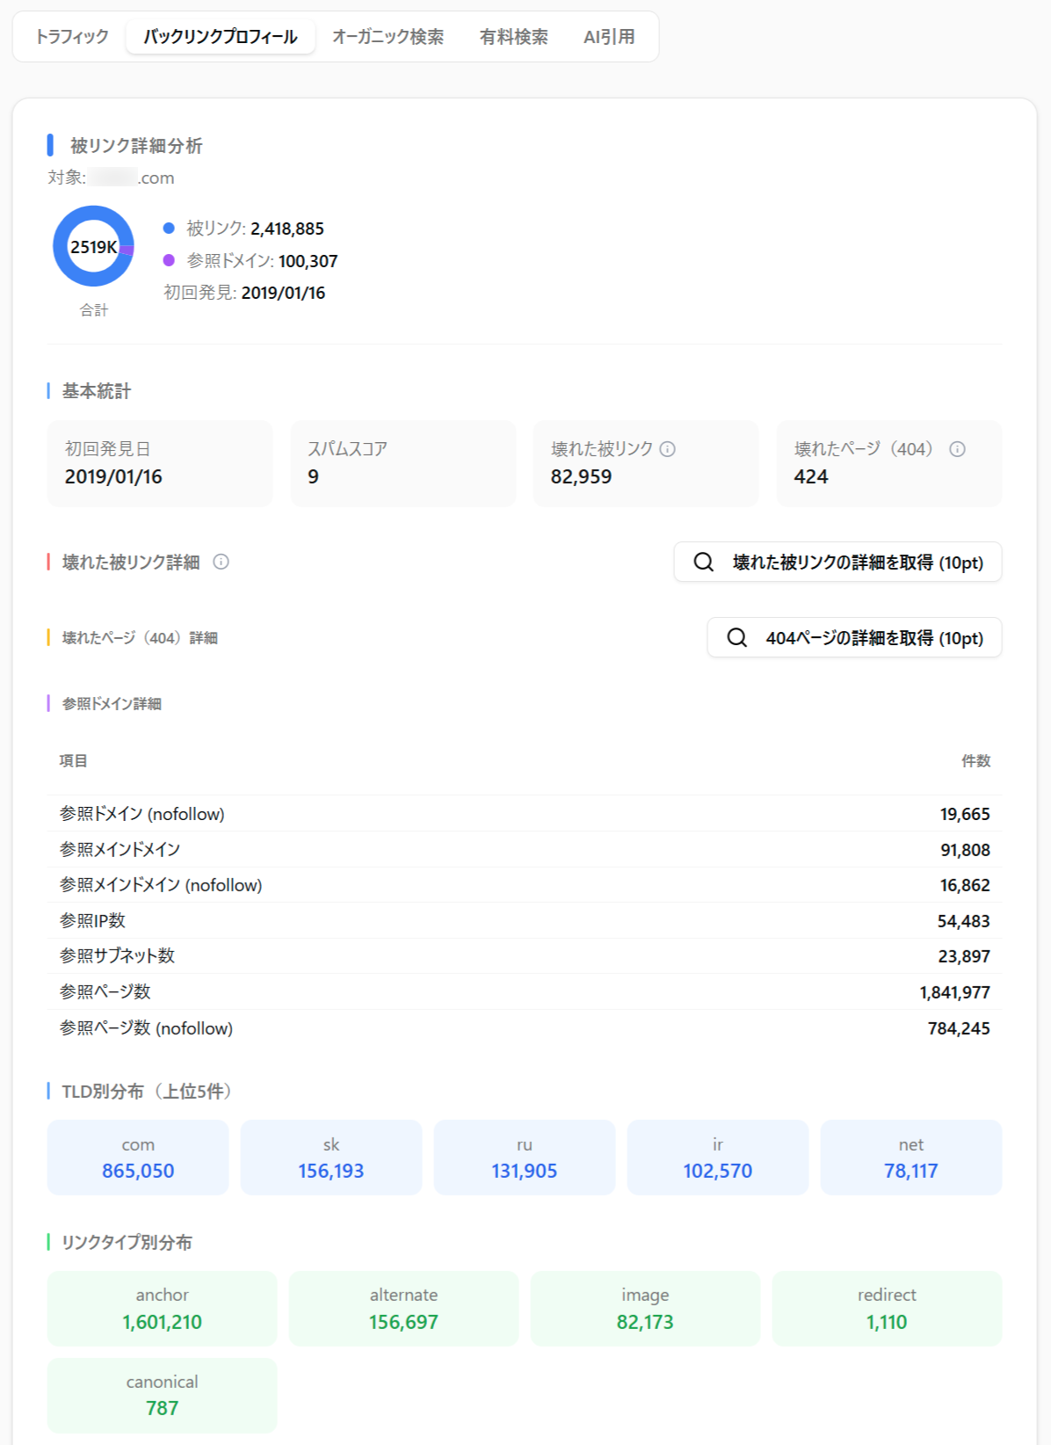Click the ir TLD card 102,570
Image resolution: width=1051 pixels, height=1445 pixels.
tap(718, 1158)
